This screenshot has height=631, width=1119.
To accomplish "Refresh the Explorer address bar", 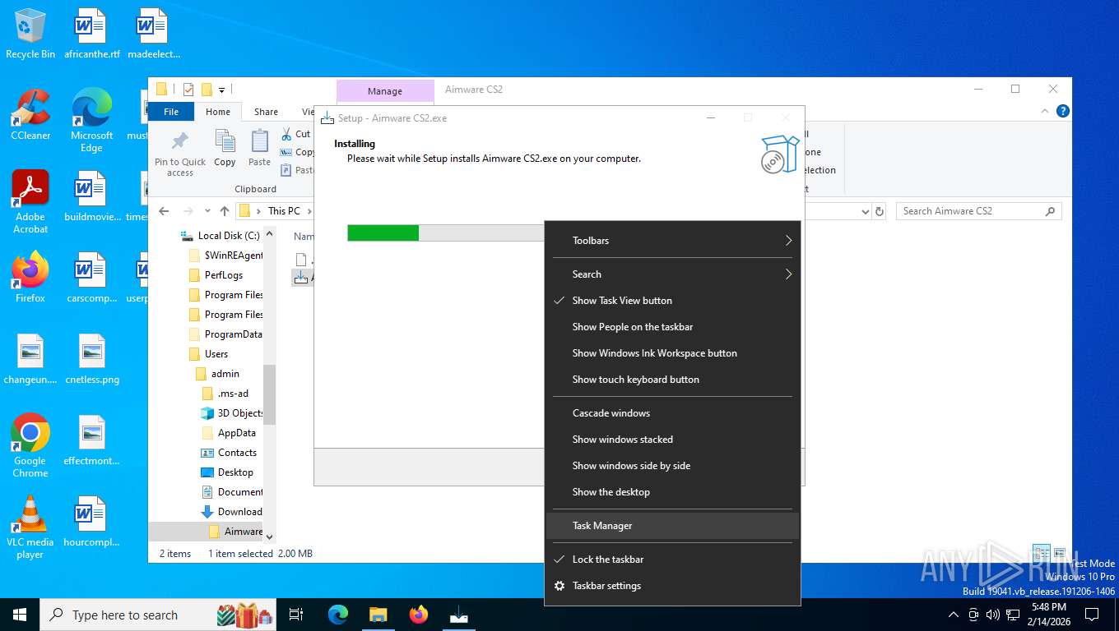I will pos(880,211).
